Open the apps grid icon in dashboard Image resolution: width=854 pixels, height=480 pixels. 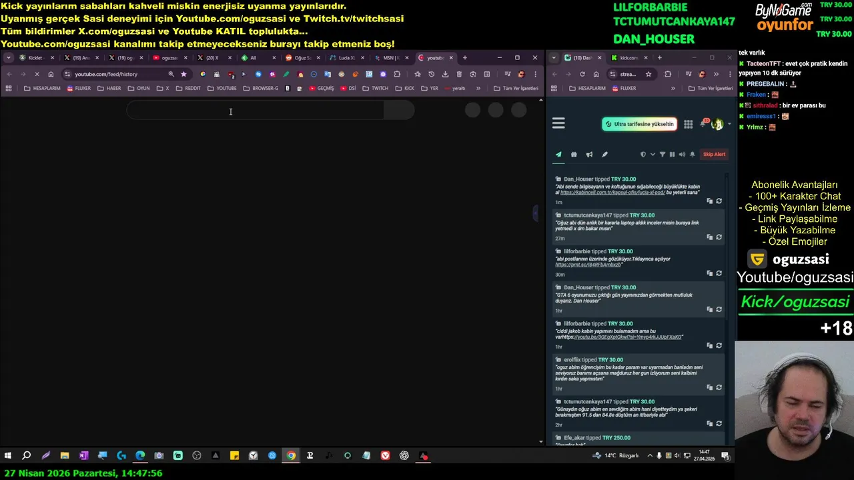(688, 124)
